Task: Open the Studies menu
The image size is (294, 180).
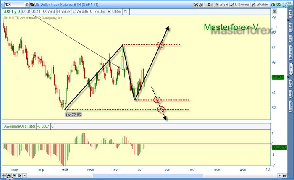Action: coord(260,5)
